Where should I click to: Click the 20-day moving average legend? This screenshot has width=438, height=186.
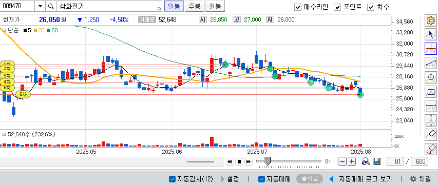tap(39, 30)
